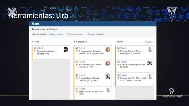Open issue key TIS-26
Viewport: 189px width, 106px height.
point(123,75)
